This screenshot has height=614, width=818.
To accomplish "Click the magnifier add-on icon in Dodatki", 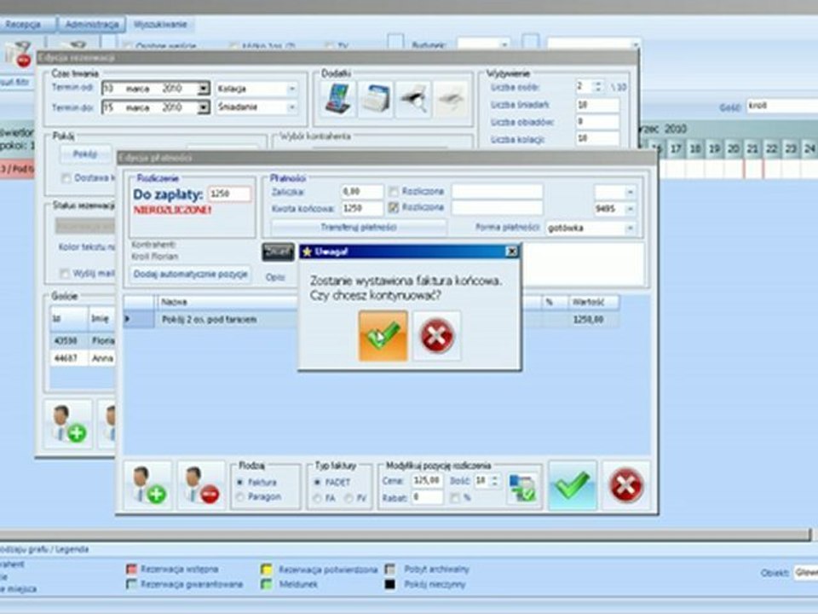I will click(412, 99).
